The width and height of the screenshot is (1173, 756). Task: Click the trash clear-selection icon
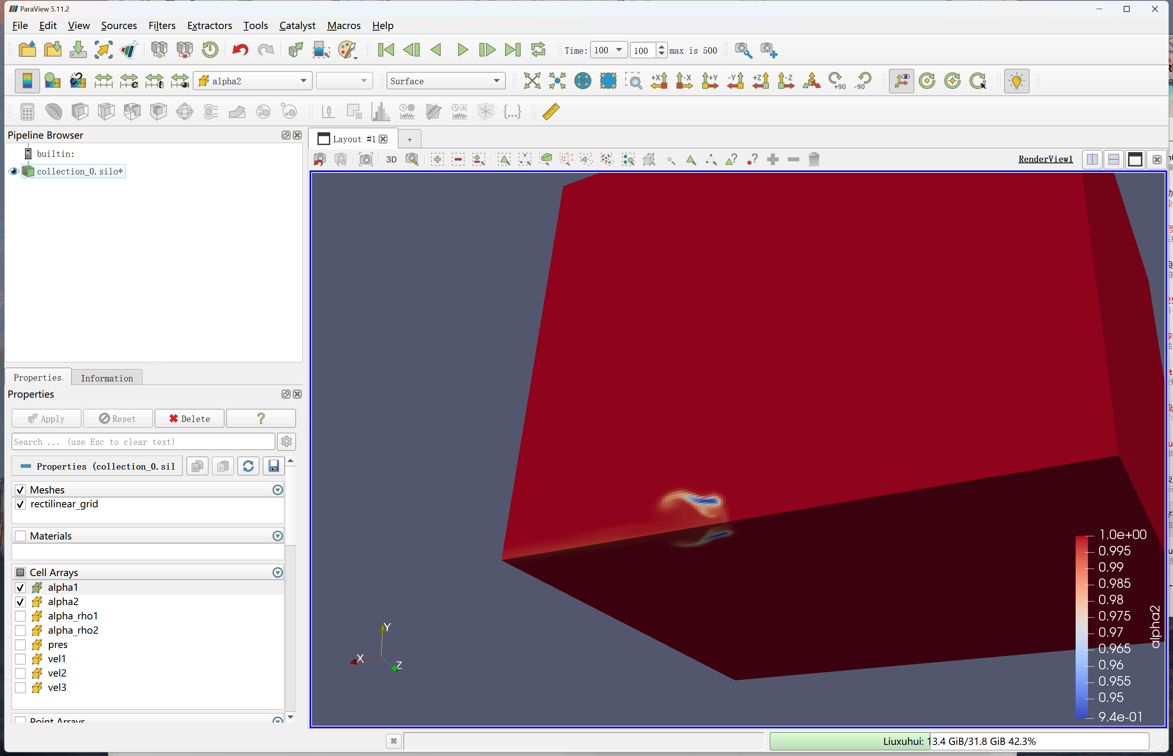tap(813, 159)
